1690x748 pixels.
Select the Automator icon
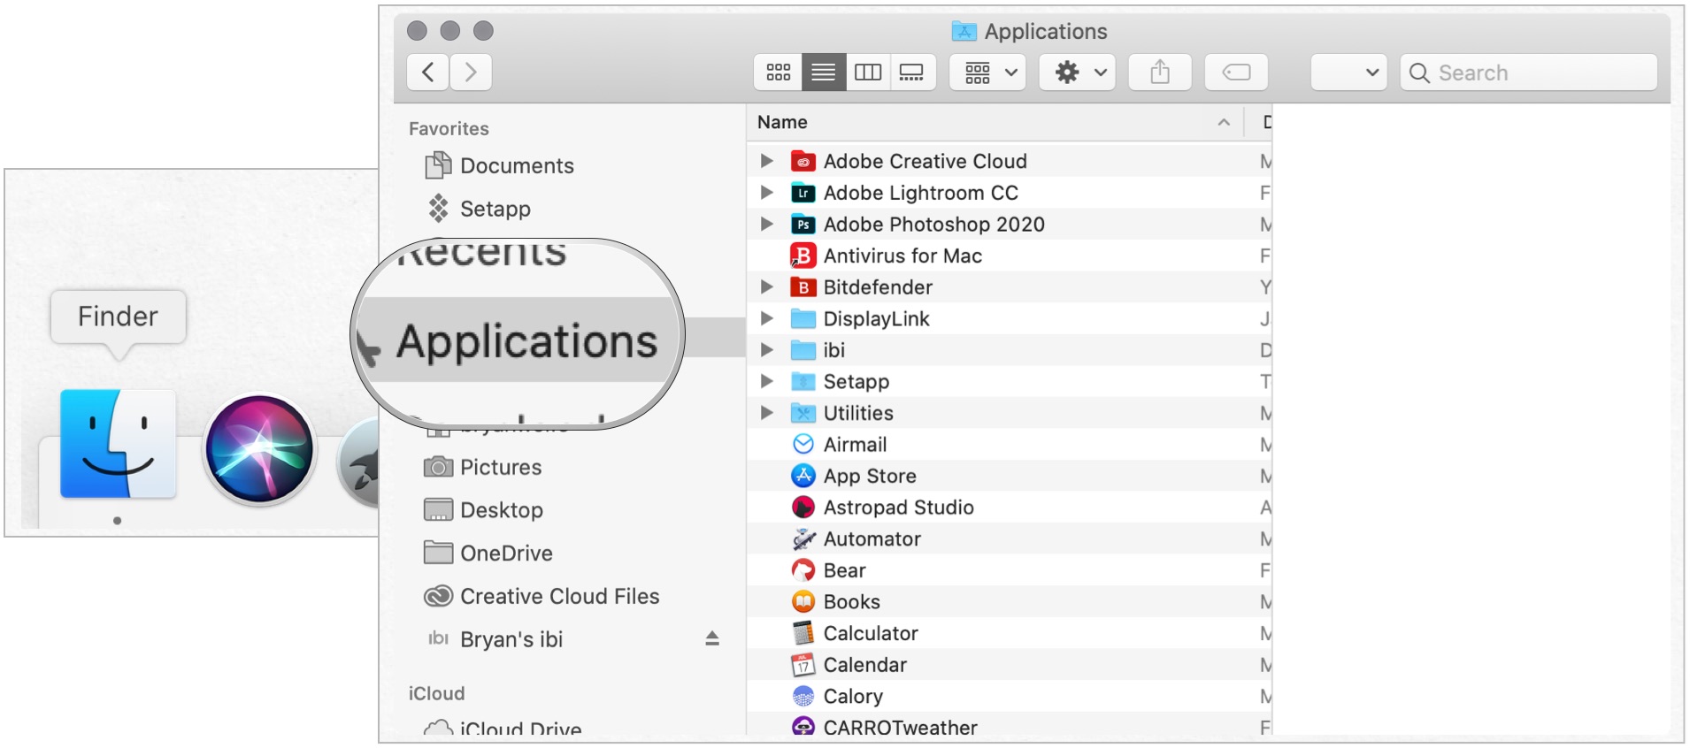[803, 538]
